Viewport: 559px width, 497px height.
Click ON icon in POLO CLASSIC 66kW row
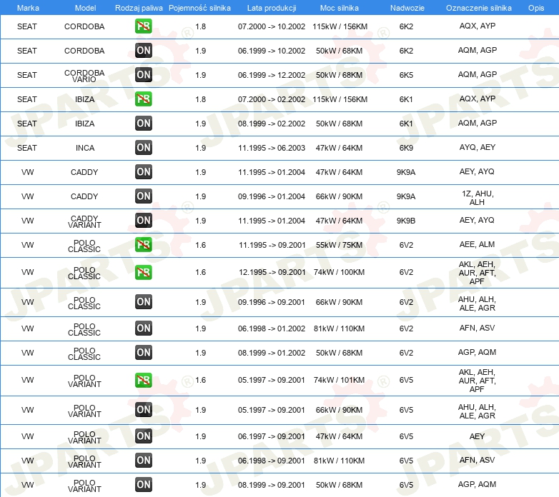(x=143, y=302)
